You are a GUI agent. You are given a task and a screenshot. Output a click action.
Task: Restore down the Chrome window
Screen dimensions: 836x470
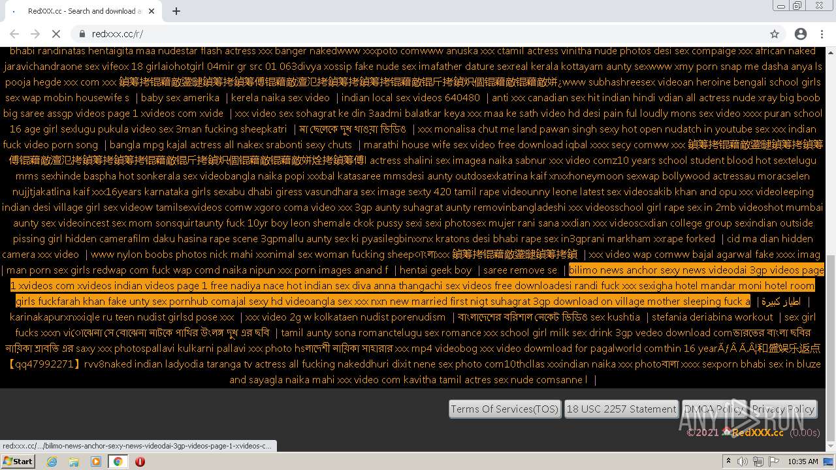[x=797, y=6]
